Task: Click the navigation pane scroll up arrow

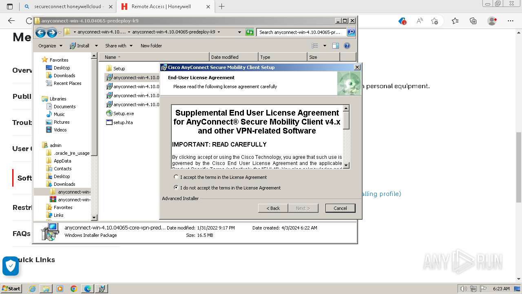Action: pos(94,56)
